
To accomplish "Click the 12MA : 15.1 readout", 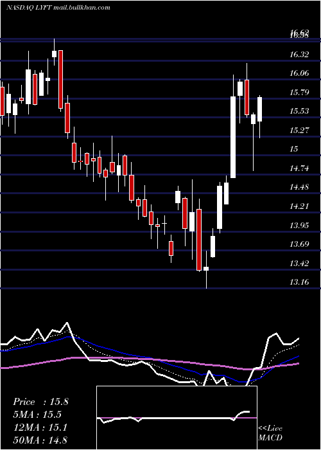I will (x=40, y=428).
